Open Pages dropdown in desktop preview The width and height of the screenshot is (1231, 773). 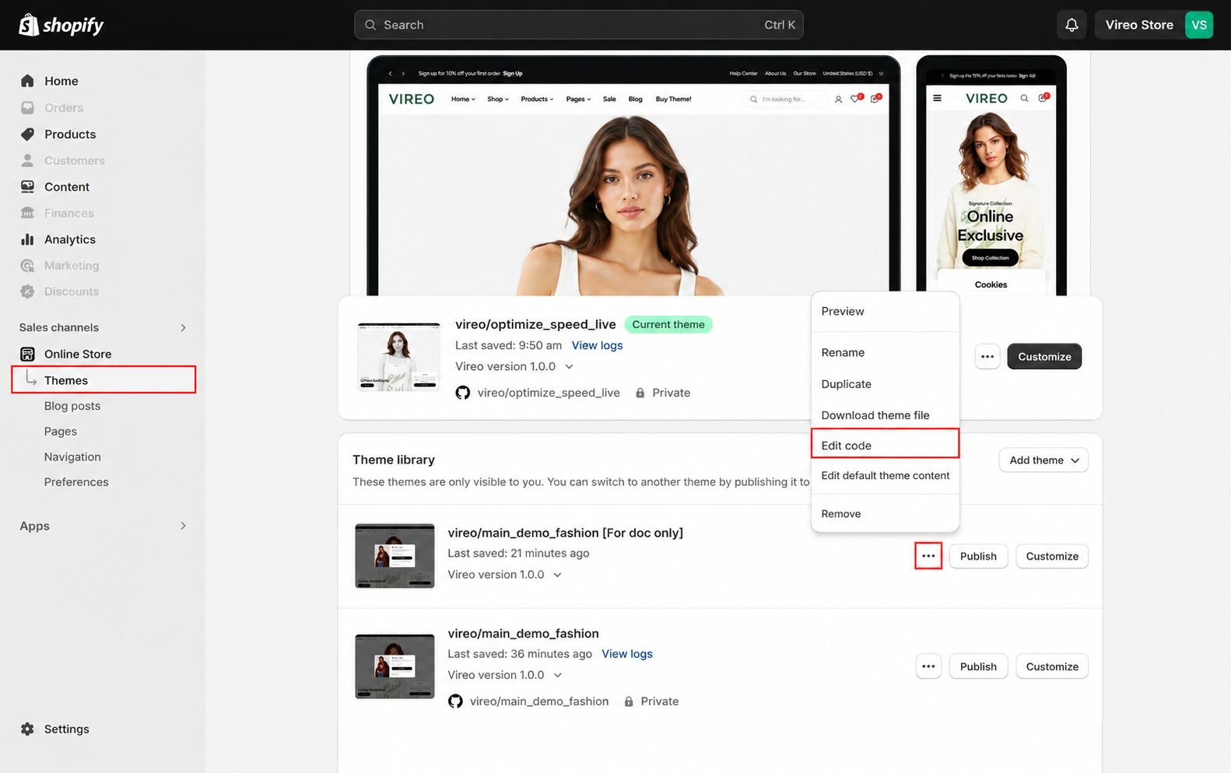pyautogui.click(x=578, y=99)
